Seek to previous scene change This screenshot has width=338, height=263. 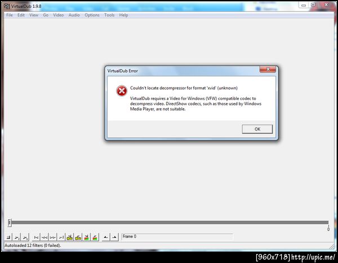(86, 237)
